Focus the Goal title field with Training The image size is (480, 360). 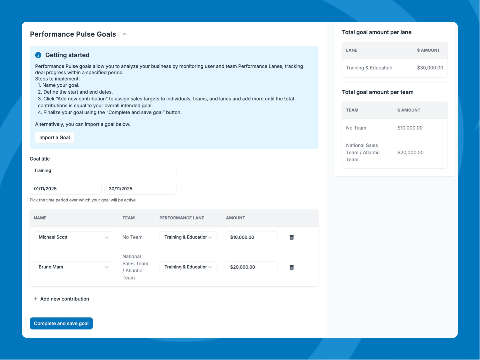(x=103, y=170)
